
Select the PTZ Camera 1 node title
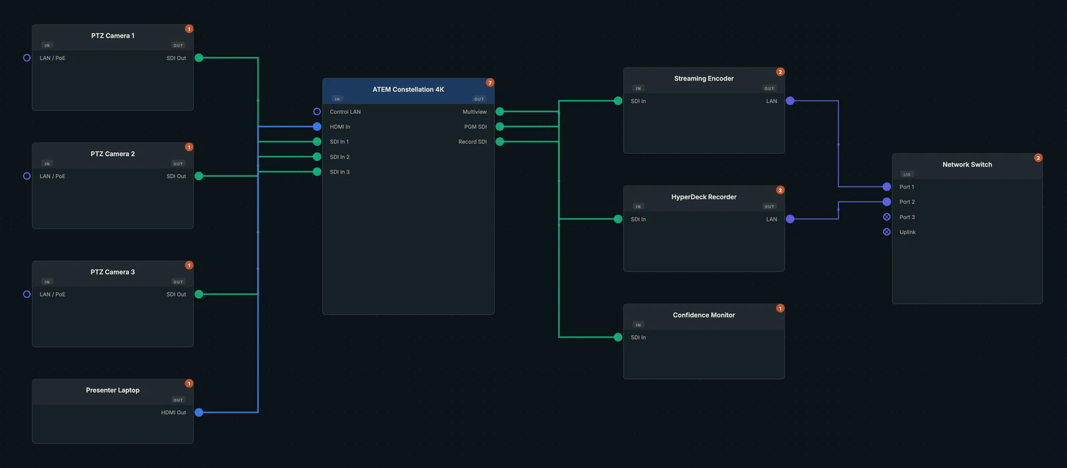(113, 36)
